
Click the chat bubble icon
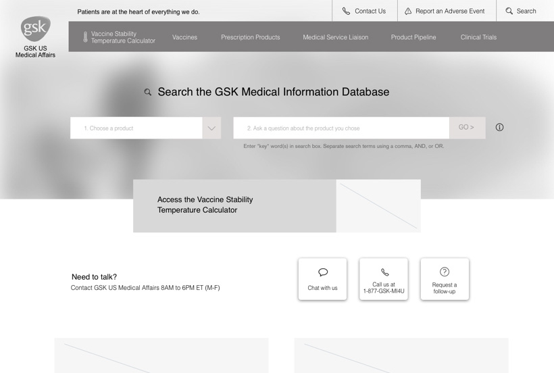pos(322,272)
